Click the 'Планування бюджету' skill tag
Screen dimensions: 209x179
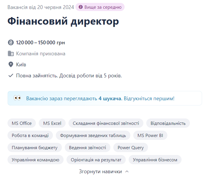click(35, 147)
